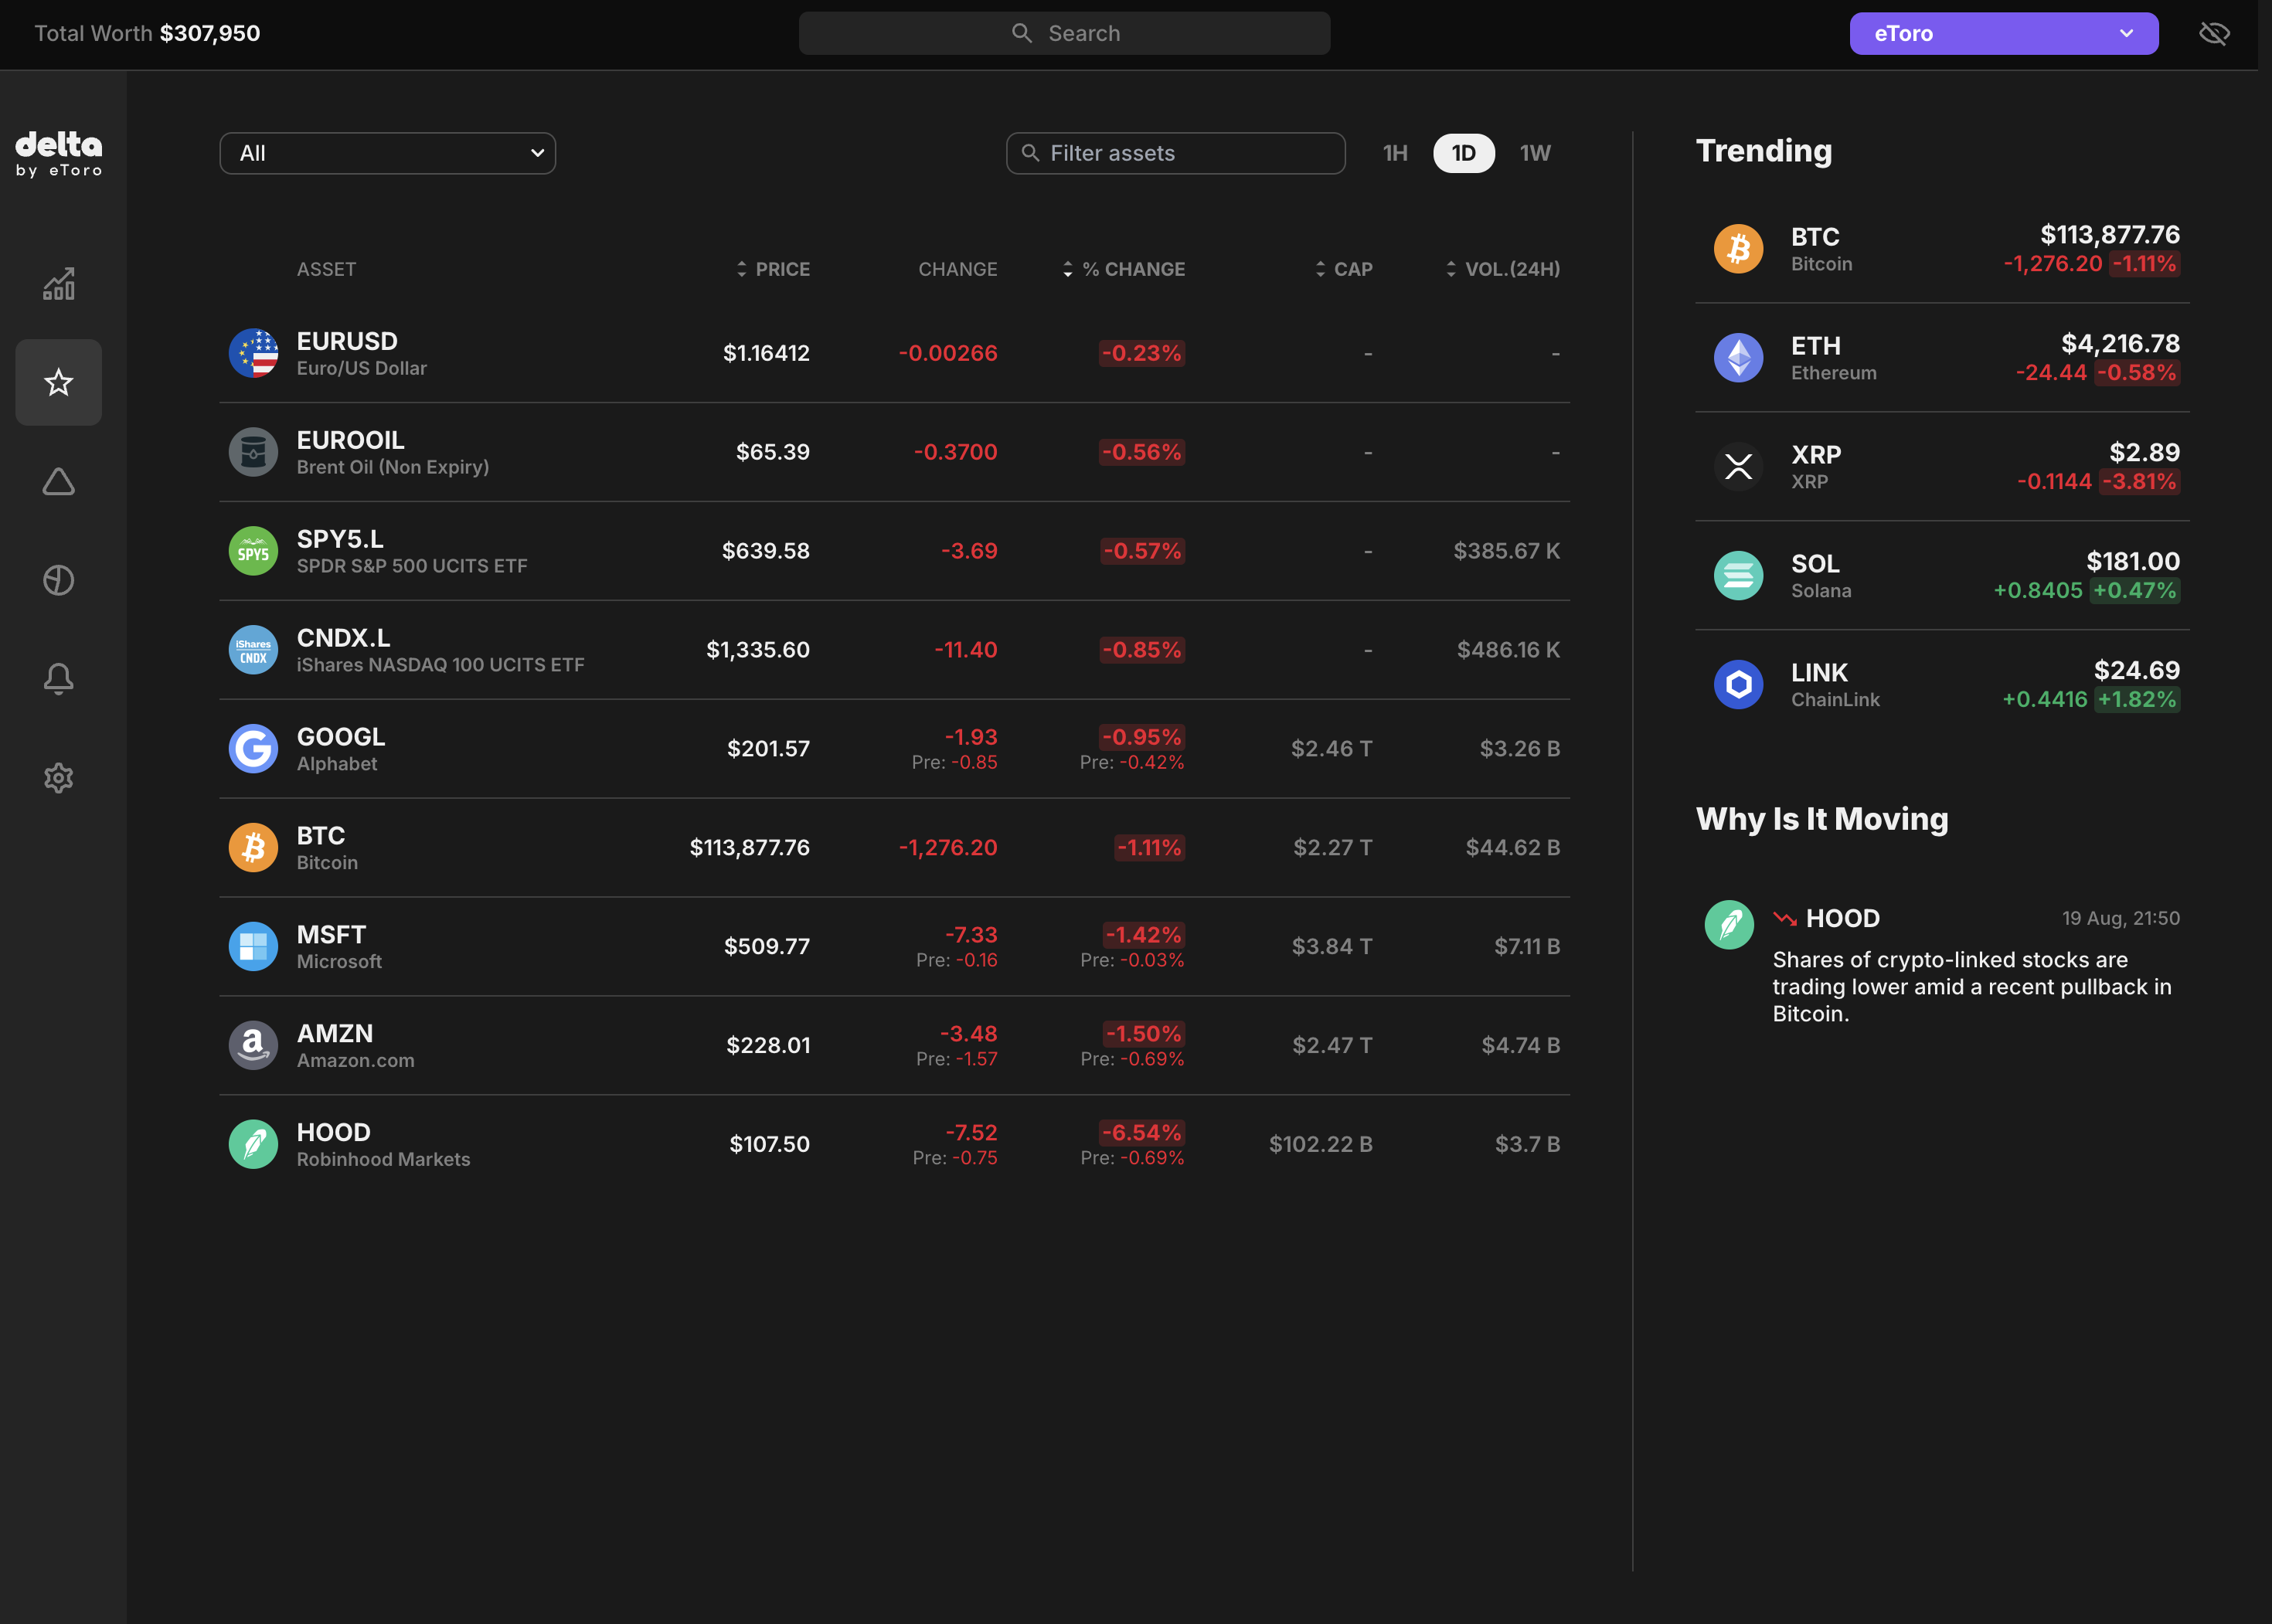Select the 1D timeframe option

(x=1463, y=153)
